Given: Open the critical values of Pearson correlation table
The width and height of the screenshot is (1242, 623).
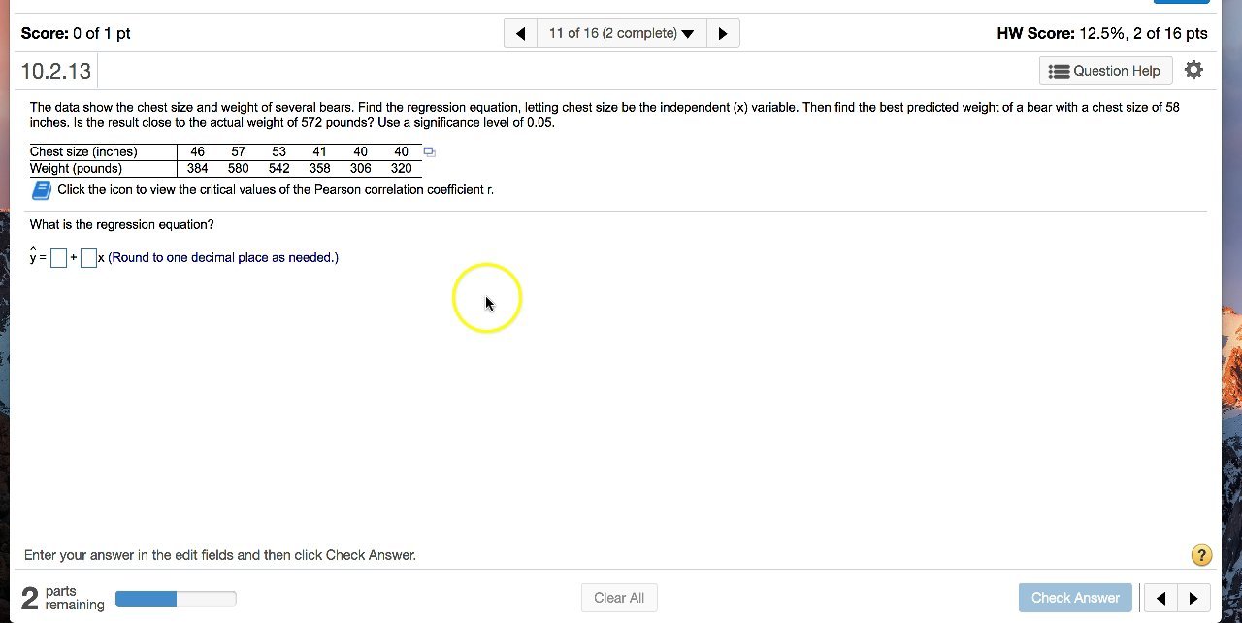Looking at the screenshot, I should point(40,189).
